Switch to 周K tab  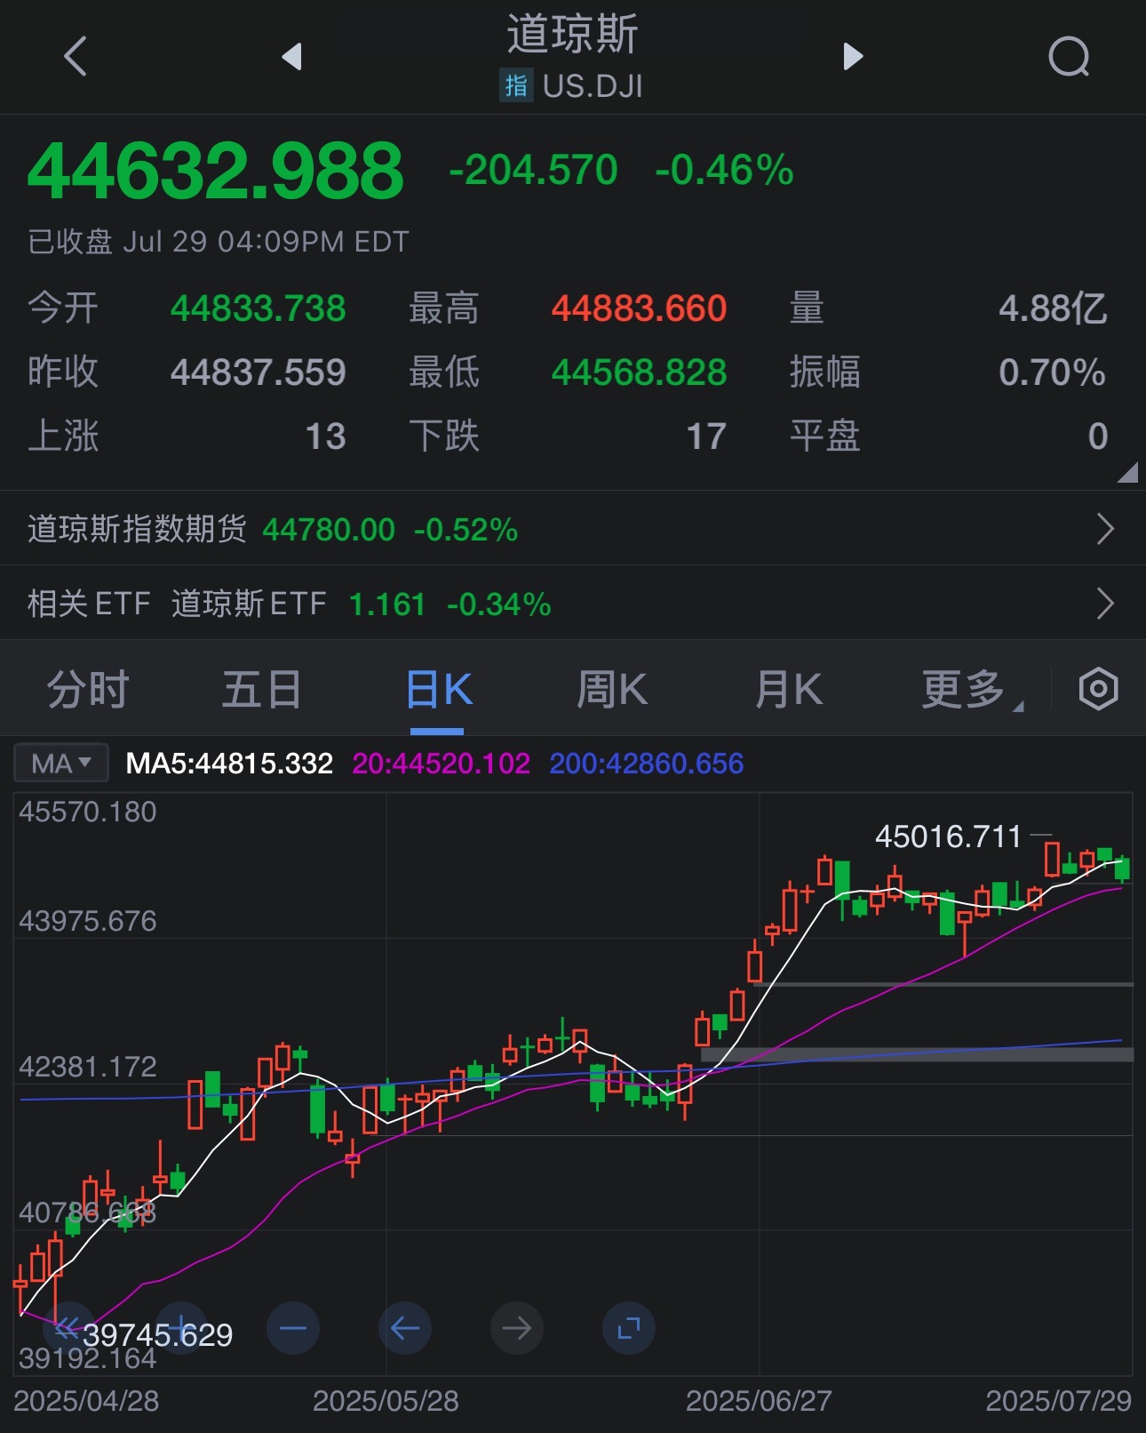click(x=613, y=689)
